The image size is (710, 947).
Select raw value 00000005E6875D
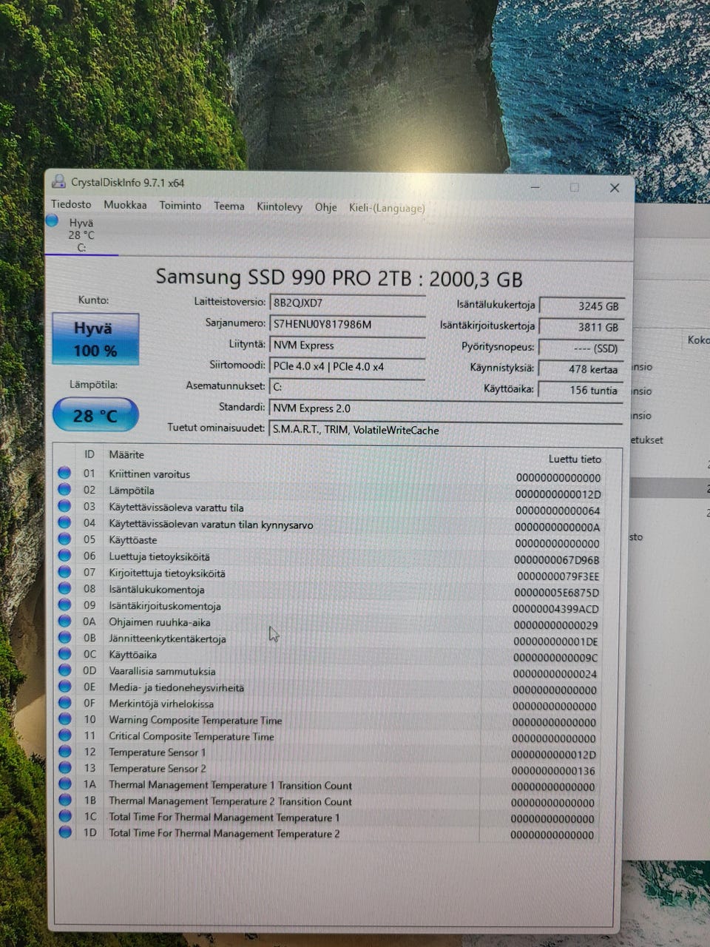pos(556,593)
